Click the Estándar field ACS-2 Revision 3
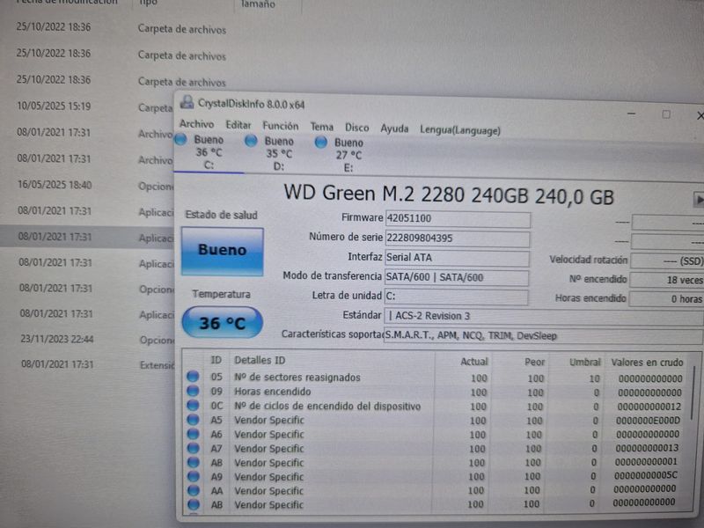Screen dimensions: 704x528 tap(544, 317)
